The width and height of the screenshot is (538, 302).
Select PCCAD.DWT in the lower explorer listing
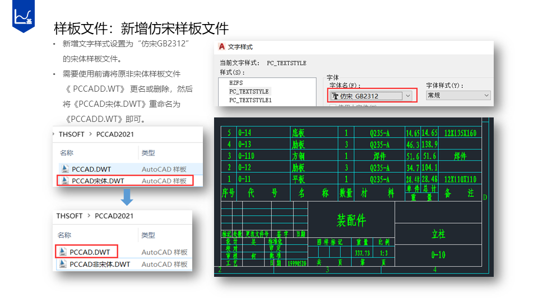click(x=90, y=252)
